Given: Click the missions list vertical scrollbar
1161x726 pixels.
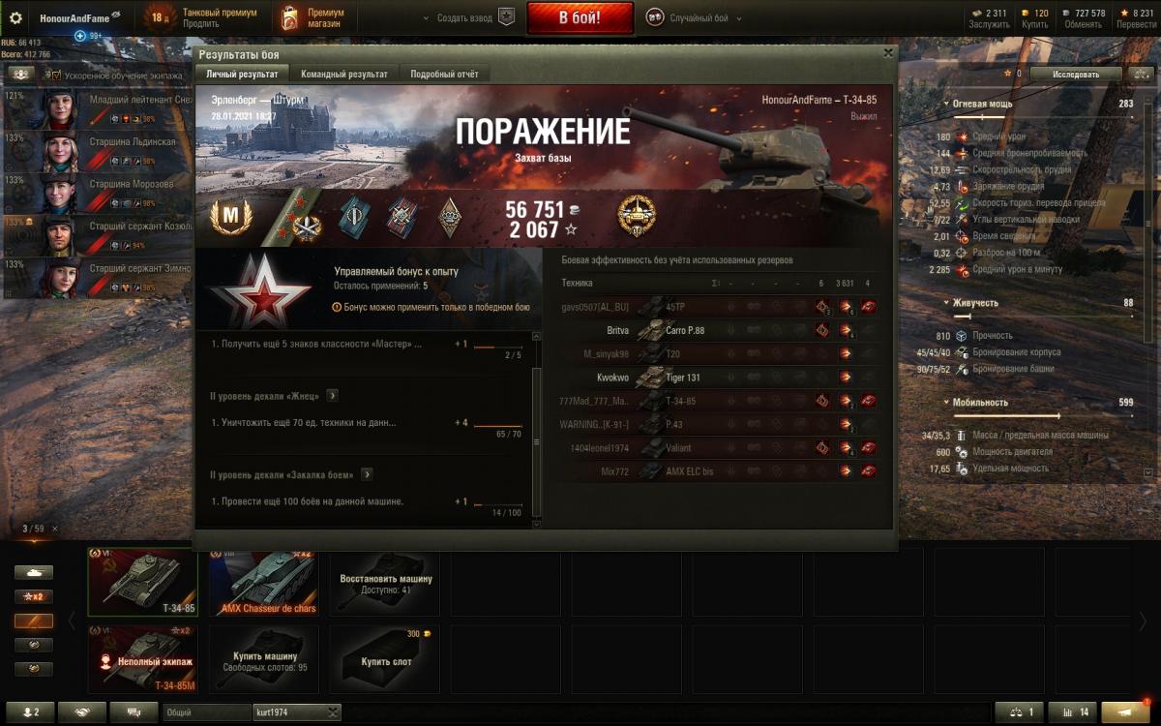Looking at the screenshot, I should coord(536,430).
